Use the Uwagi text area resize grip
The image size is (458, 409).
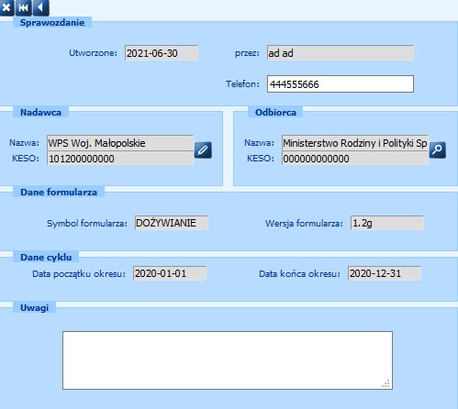coord(386,383)
